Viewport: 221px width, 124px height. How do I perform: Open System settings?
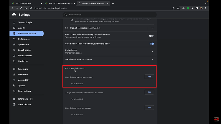(x=27, y=85)
